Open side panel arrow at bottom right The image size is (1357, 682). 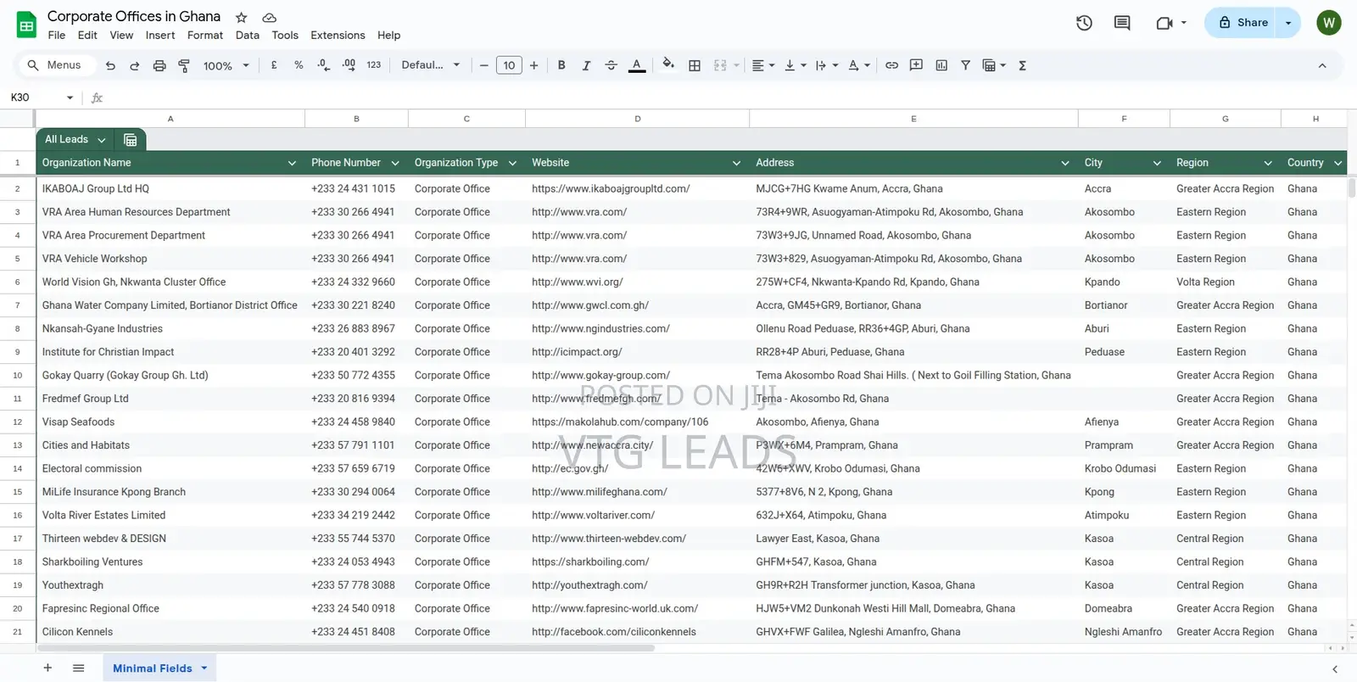pyautogui.click(x=1335, y=669)
